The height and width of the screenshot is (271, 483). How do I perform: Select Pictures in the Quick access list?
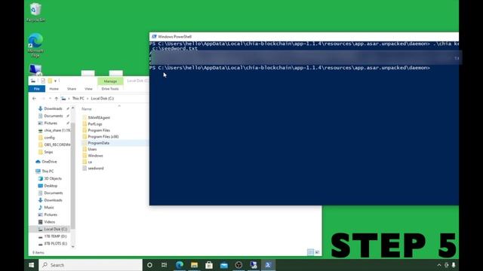(x=51, y=123)
